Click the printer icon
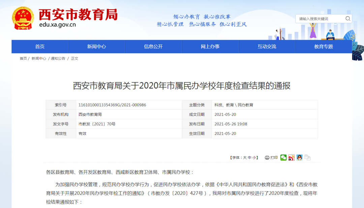The image size is (364, 208). [x=267, y=158]
